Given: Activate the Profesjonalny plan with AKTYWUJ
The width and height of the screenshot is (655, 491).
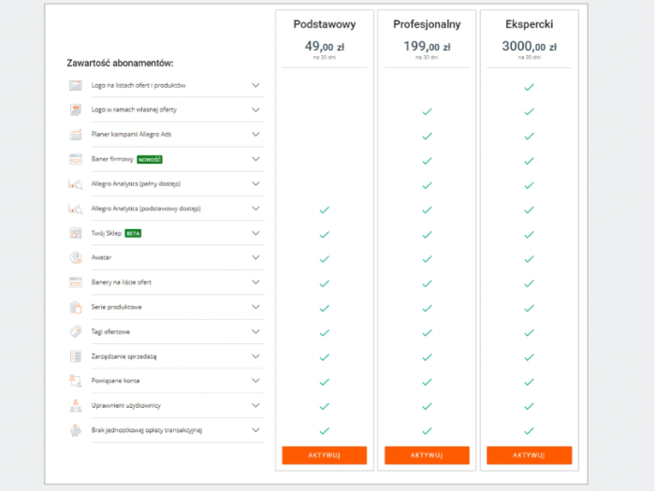Looking at the screenshot, I should click(427, 455).
